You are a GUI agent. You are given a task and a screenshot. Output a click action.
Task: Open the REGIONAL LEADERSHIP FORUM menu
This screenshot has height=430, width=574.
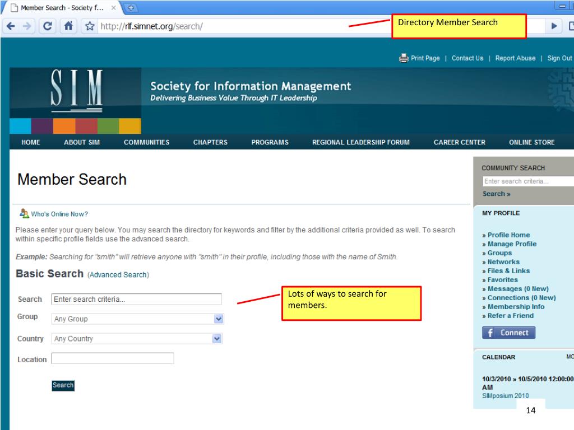coord(361,142)
